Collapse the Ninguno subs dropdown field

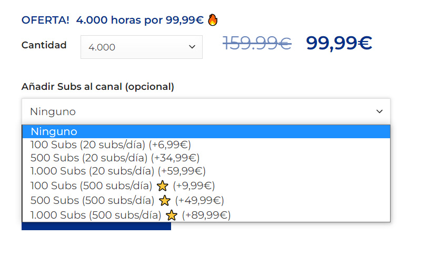point(206,111)
